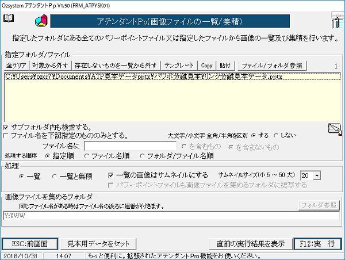345x260 pixels.
Task: Select を含まないもの radio option
Action: click(231, 147)
